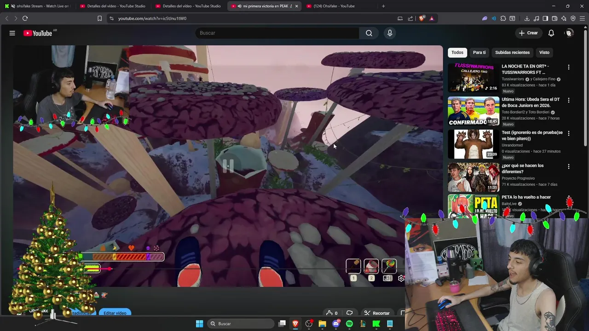This screenshot has height=331, width=589.
Task: Click the Editar vídeo button
Action: [115, 313]
